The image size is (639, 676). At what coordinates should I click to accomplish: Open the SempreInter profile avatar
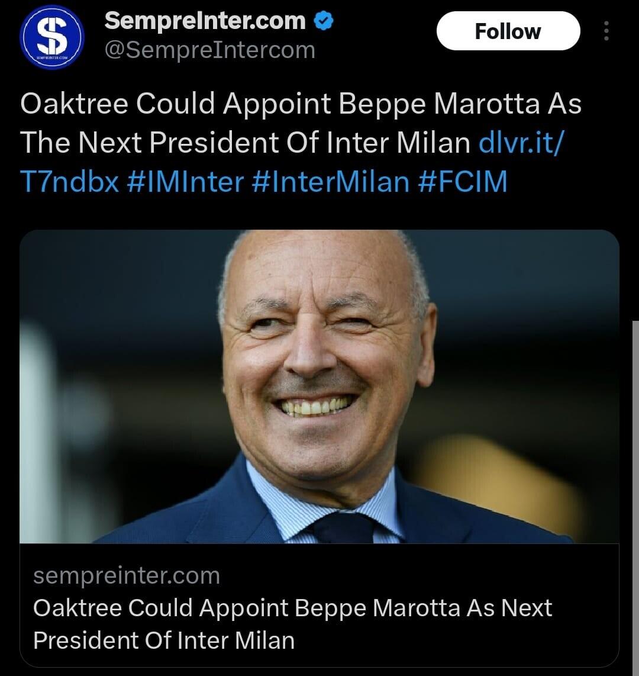tap(52, 37)
